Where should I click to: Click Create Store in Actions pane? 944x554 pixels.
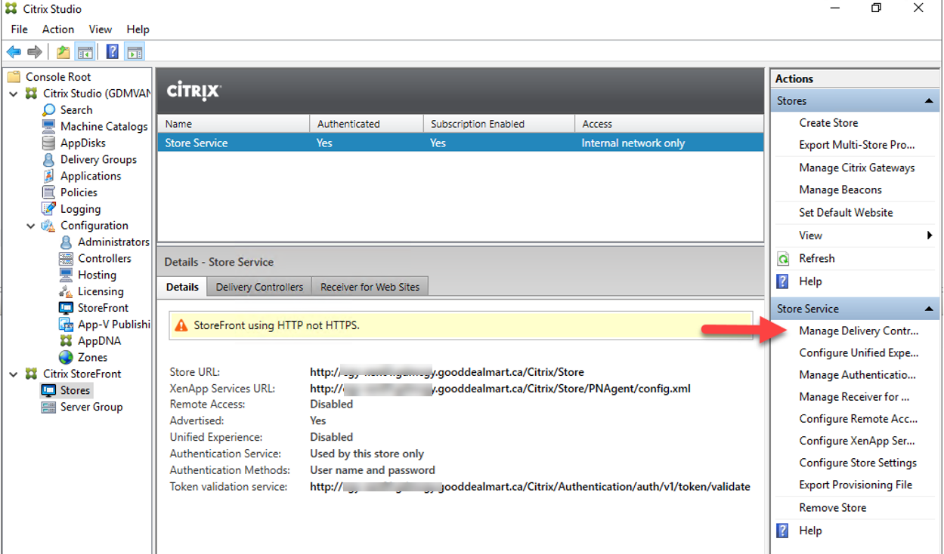coord(828,123)
